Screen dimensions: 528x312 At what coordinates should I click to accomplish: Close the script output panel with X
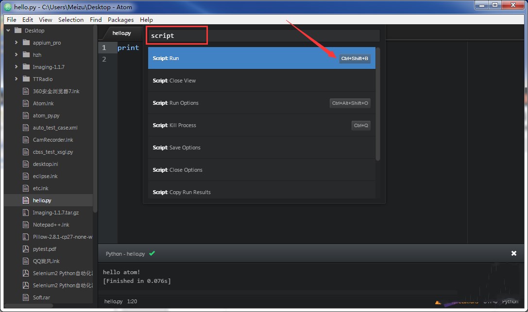[514, 253]
